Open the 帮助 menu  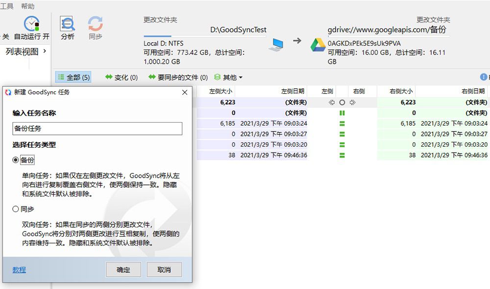tap(27, 6)
